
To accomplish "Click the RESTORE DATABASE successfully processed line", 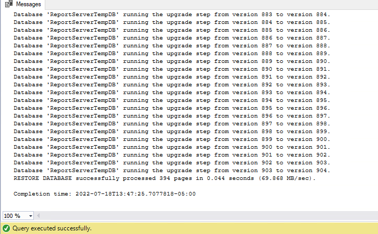I will click(x=164, y=178).
